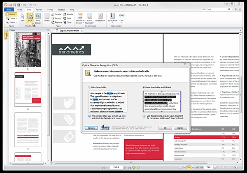247x173 pixels.
Task: Click zoom out minus button
Action: tap(215, 167)
